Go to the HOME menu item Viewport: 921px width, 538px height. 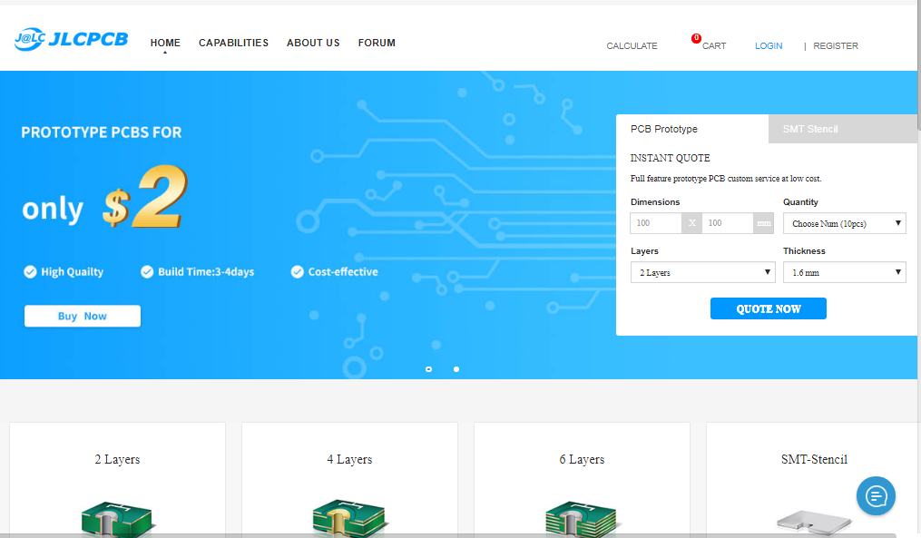coord(165,43)
